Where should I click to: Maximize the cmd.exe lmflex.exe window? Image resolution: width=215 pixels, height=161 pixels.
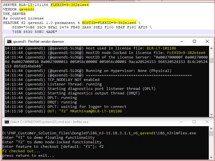pyautogui.click(x=194, y=122)
